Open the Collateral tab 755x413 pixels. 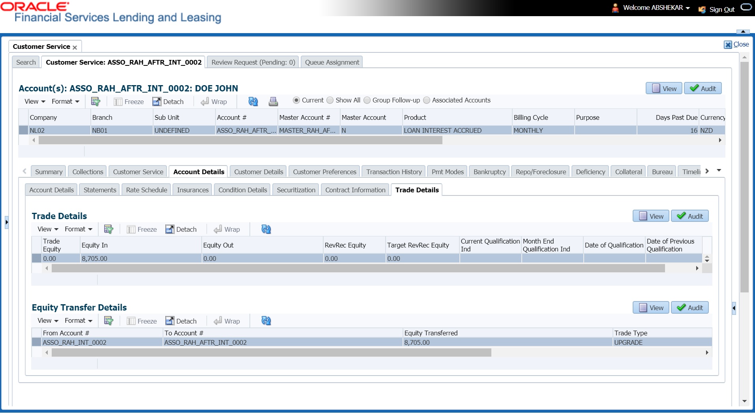pyautogui.click(x=628, y=172)
